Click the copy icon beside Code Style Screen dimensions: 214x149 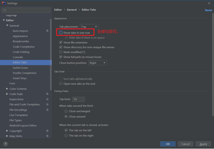pyautogui.click(x=47, y=94)
